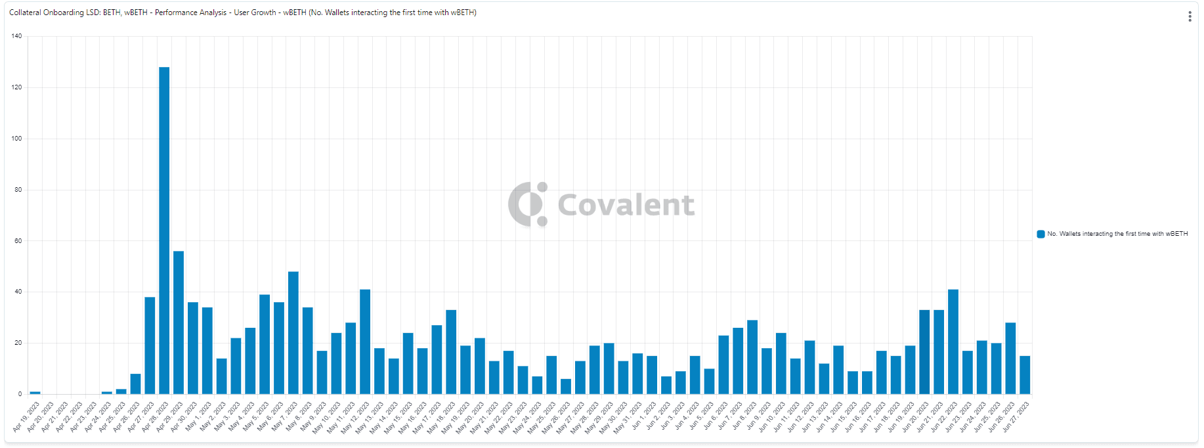Screen dimensions: 1204x448
Task: Click the Jun 22, 2023 bar
Action: 953,342
